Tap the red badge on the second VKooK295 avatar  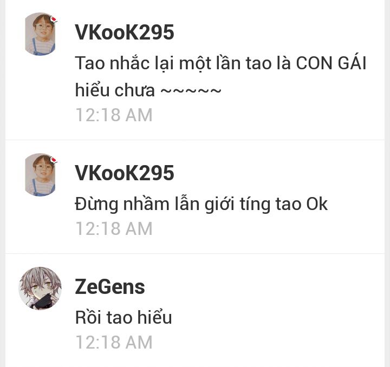click(x=54, y=160)
